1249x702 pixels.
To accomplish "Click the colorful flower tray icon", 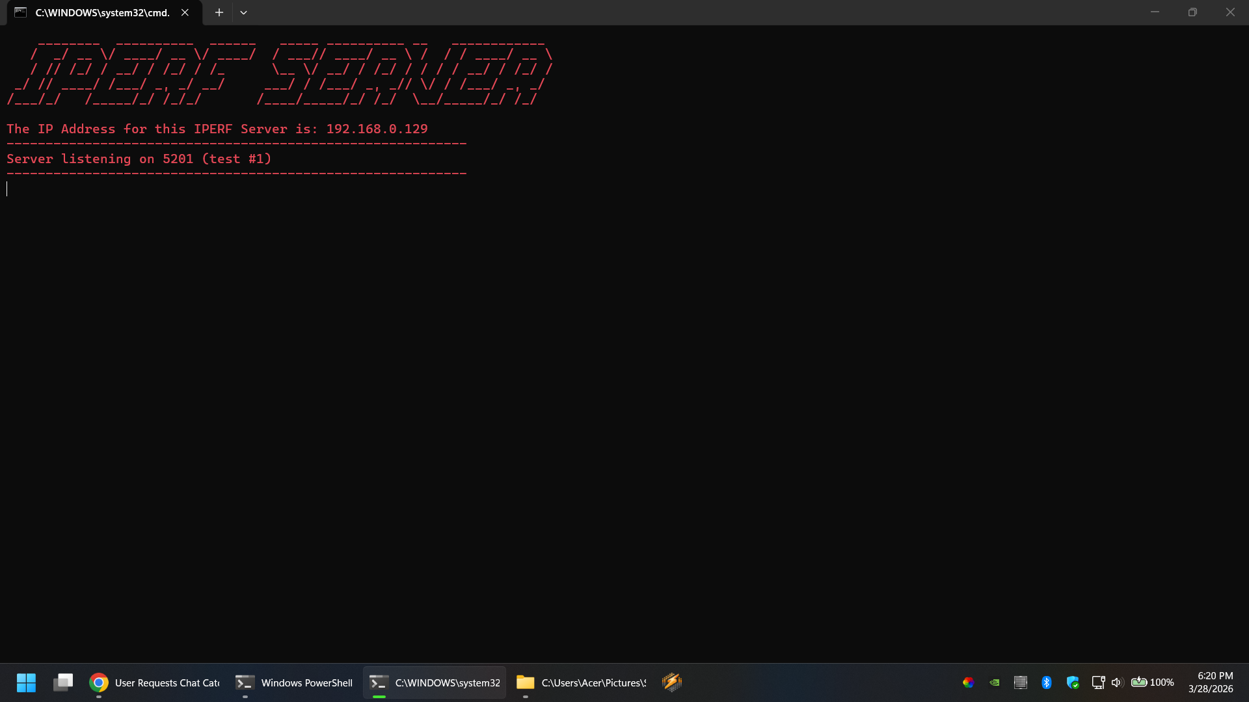I will tap(968, 682).
